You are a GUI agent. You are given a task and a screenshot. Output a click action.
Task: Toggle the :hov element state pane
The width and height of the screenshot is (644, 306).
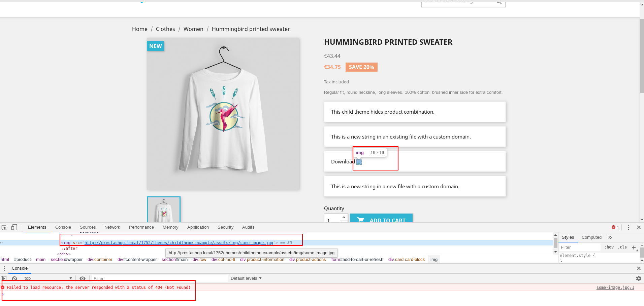pyautogui.click(x=609, y=247)
